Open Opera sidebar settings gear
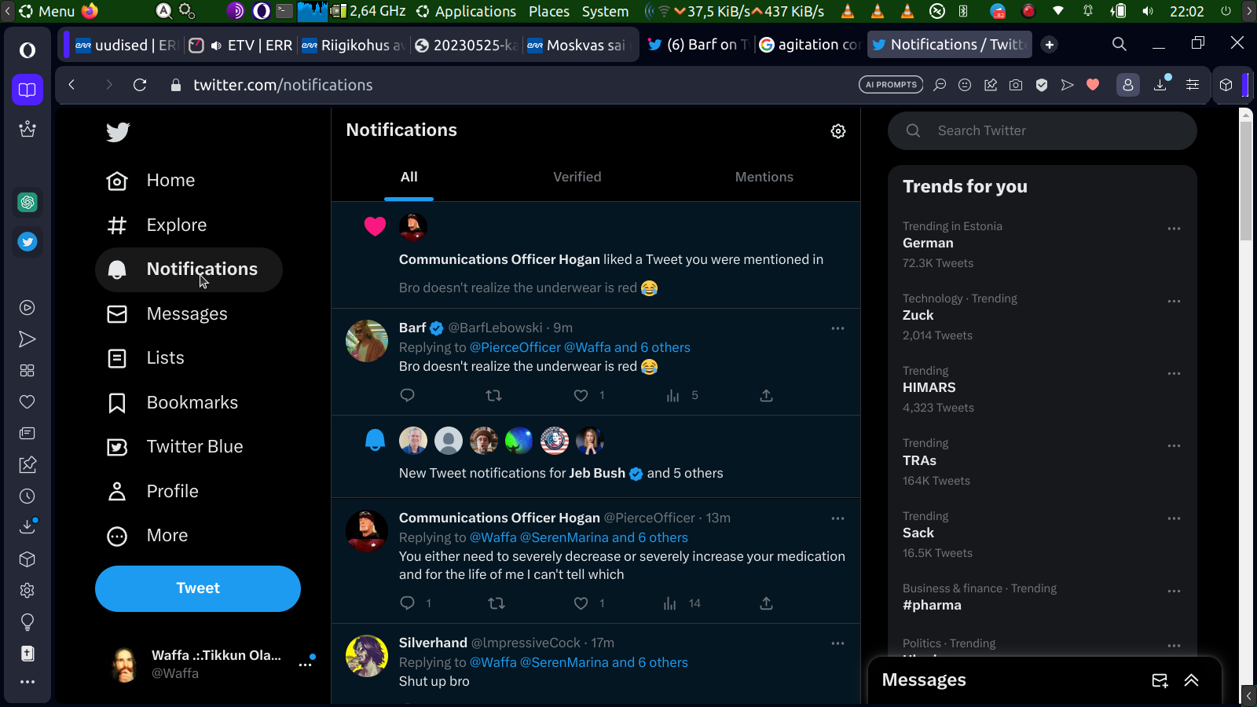 coord(27,591)
